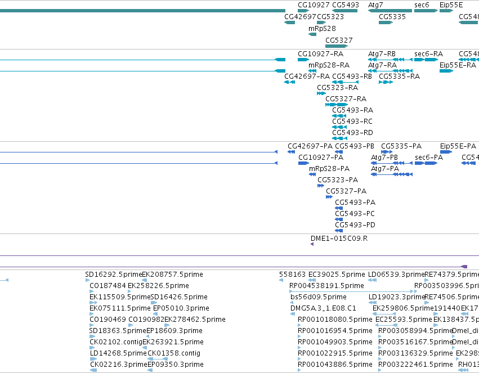
Task: Click the CG5493-RA transcript label
Action: click(x=352, y=110)
